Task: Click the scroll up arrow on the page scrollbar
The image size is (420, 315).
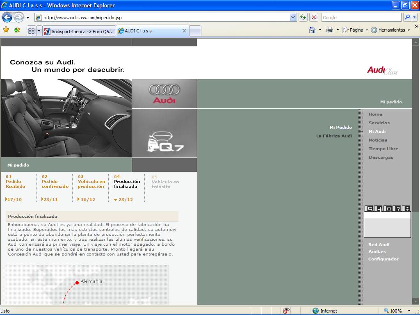Action: pyautogui.click(x=416, y=42)
